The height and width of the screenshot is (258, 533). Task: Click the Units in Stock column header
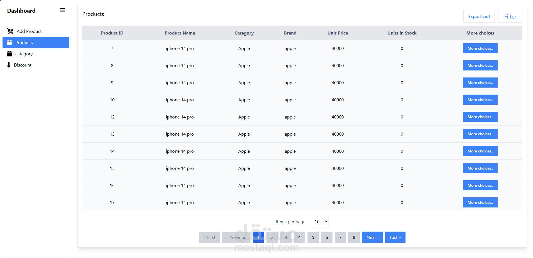pos(402,33)
